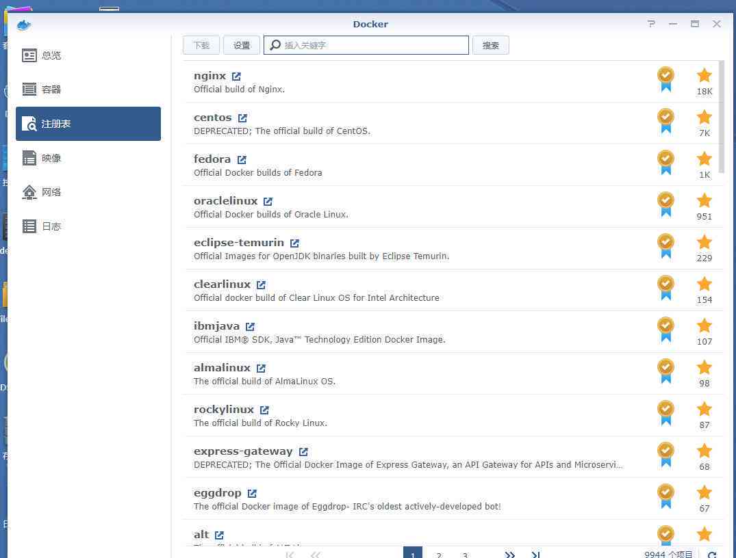736x558 pixels.
Task: Open the clearlinux external link icon
Action: [x=261, y=285]
